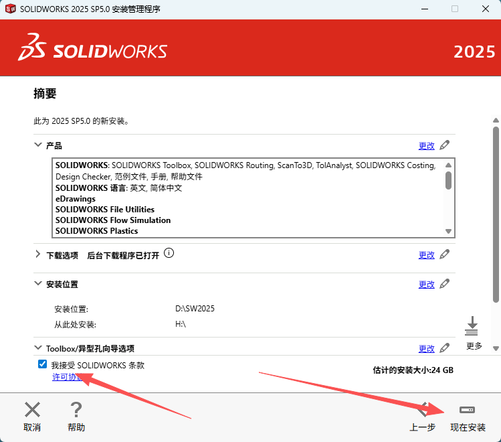The width and height of the screenshot is (501, 442).
Task: Click the pencil icon in 安装位置 row
Action: coord(444,284)
